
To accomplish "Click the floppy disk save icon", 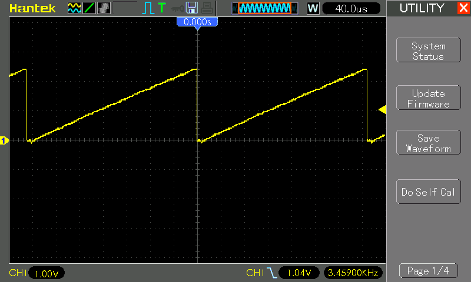I will 192,8.
